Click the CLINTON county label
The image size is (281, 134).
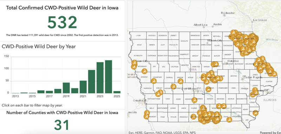(x=269, y=82)
